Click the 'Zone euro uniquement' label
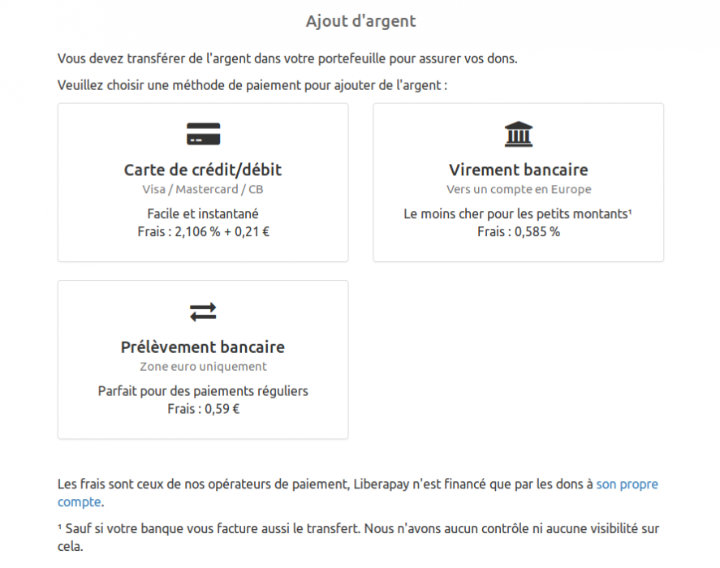 [202, 366]
